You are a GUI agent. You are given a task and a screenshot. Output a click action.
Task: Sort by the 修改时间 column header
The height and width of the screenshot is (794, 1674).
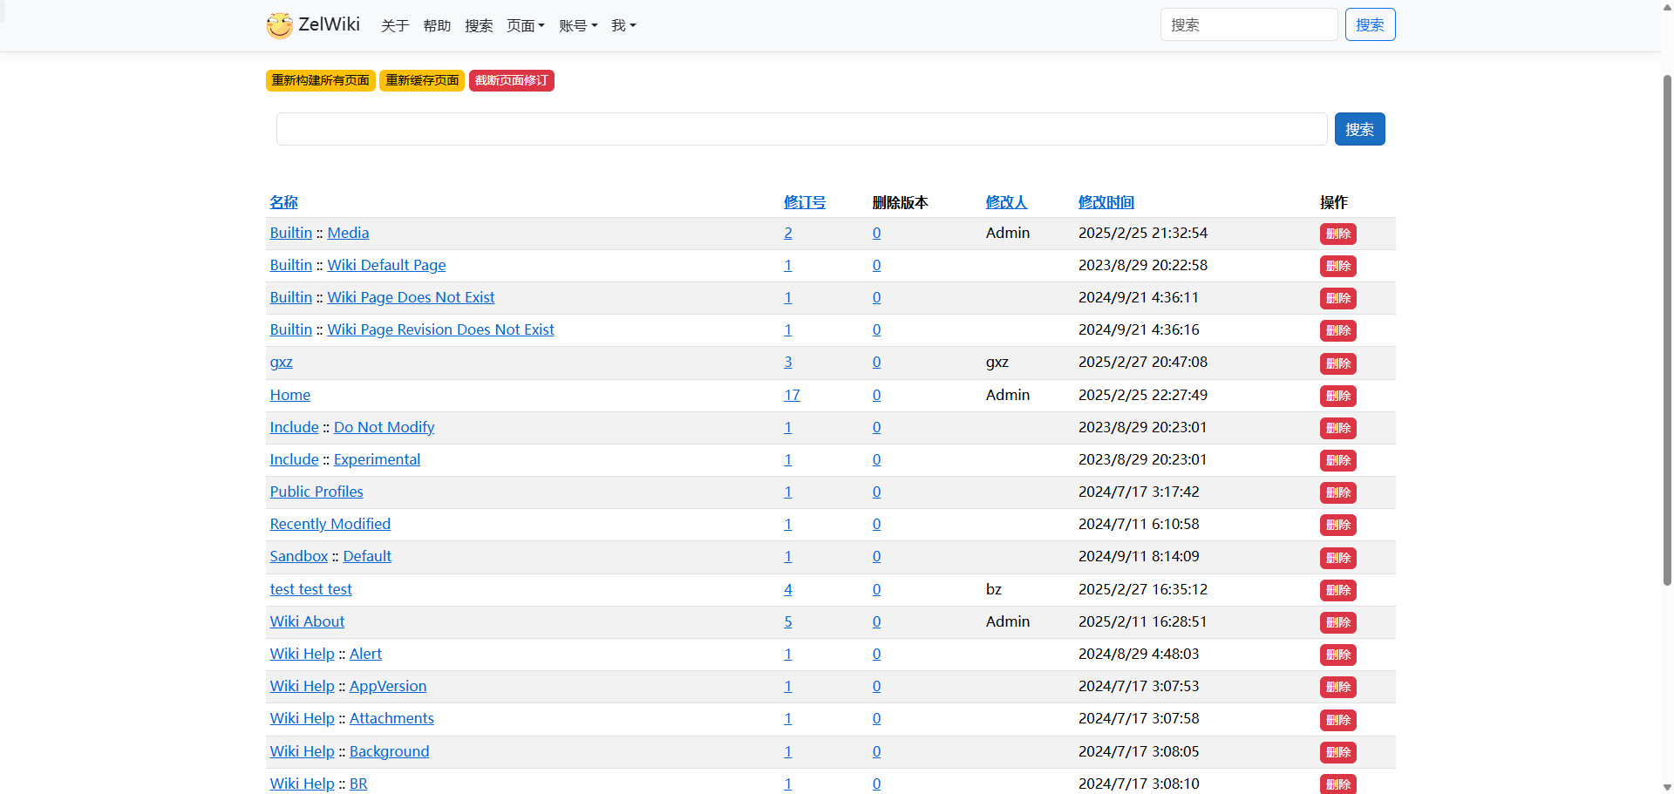click(x=1106, y=202)
